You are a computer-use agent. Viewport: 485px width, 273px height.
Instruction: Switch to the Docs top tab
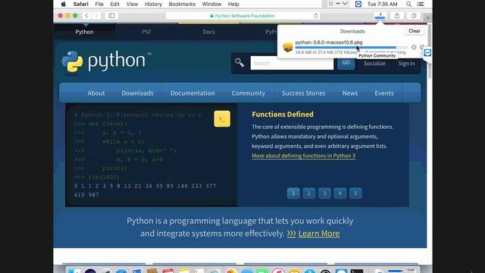(x=209, y=32)
